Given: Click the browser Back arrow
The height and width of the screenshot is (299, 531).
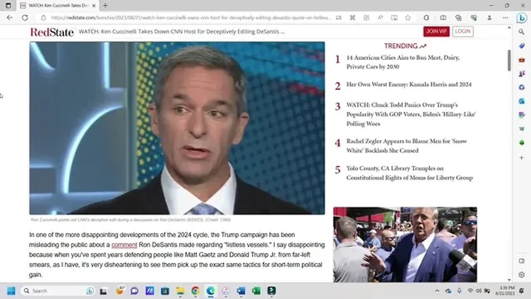Looking at the screenshot, I should [x=10, y=18].
